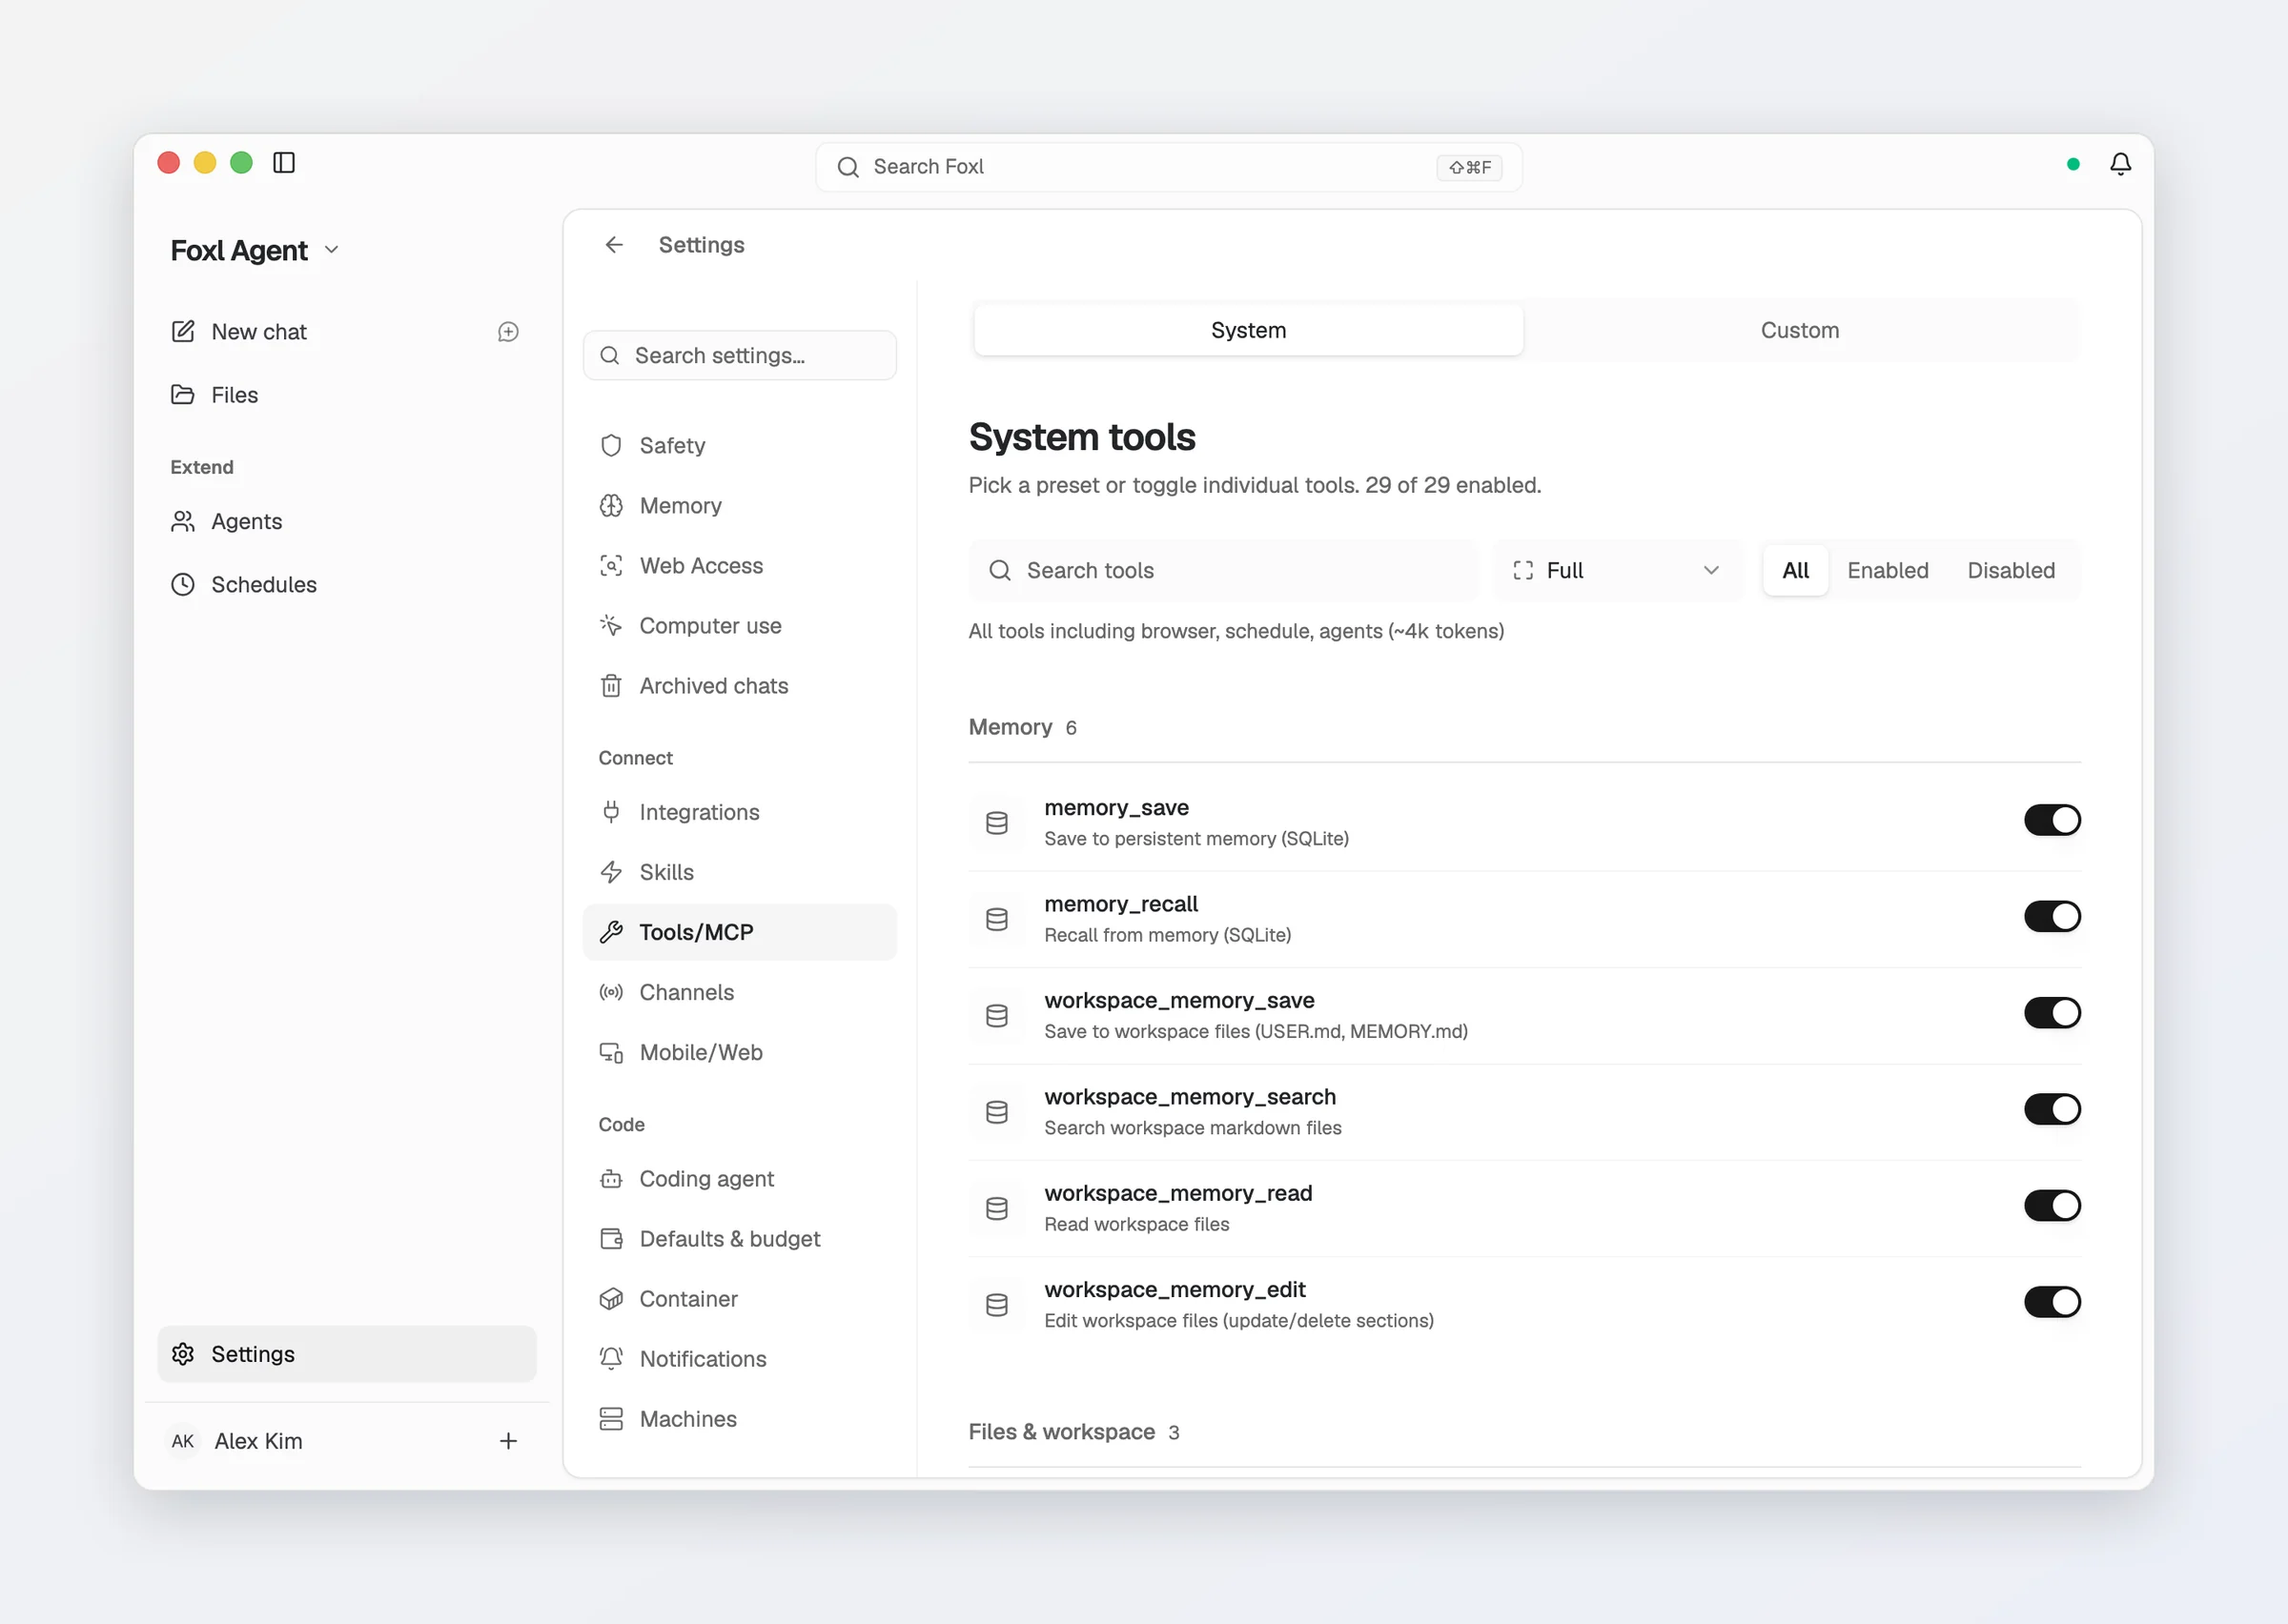The height and width of the screenshot is (1624, 2288).
Task: Click the Search tools input field
Action: [x=1223, y=570]
